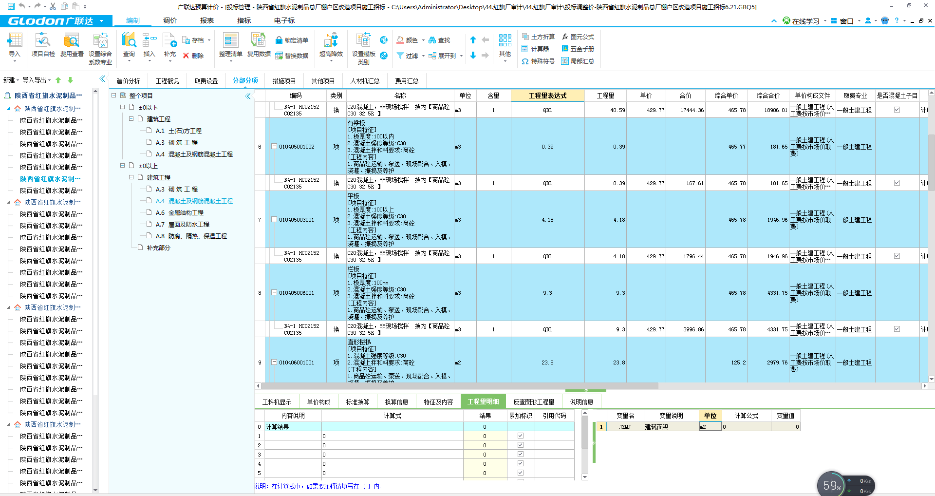Click the 单位 m2 field for 建筑面积

click(710, 427)
